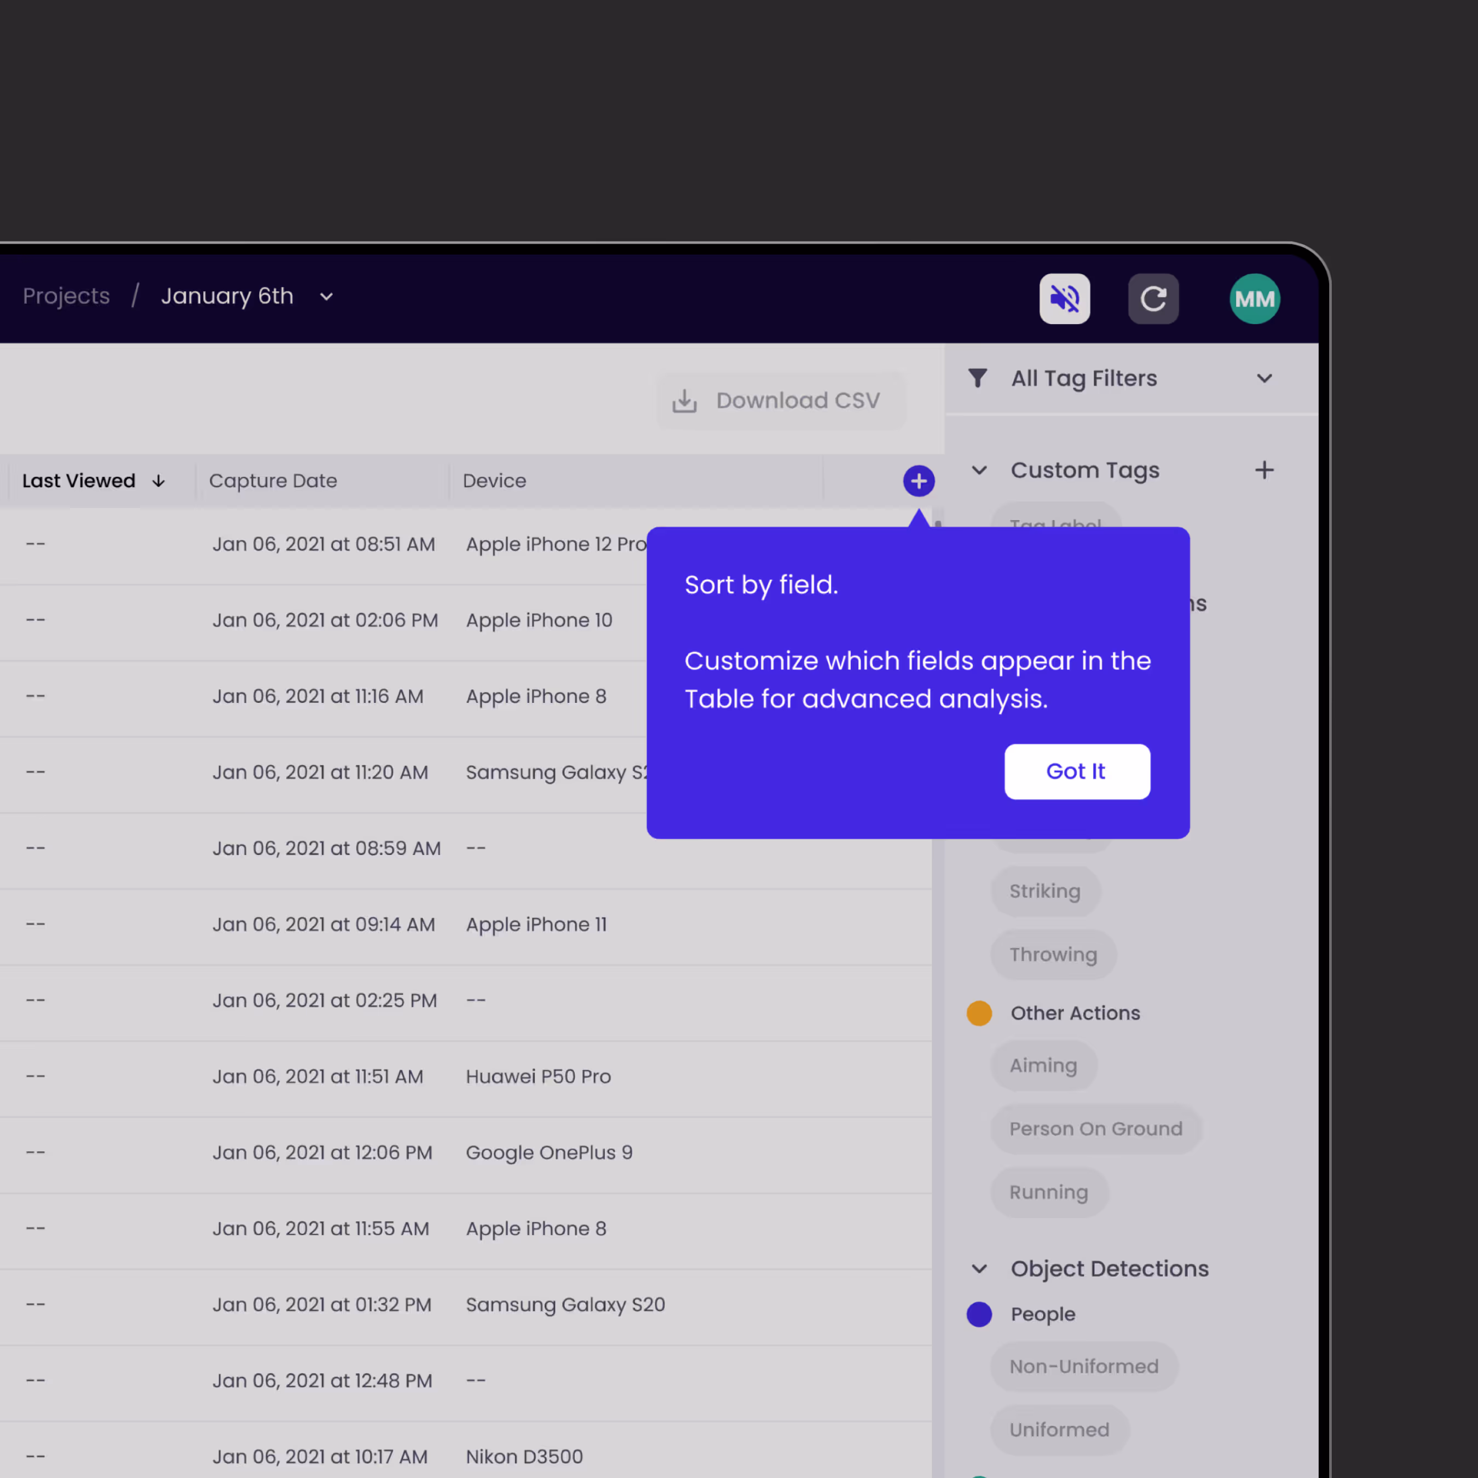Screen dimensions: 1478x1478
Task: Collapse the Custom Tags section
Action: pos(979,470)
